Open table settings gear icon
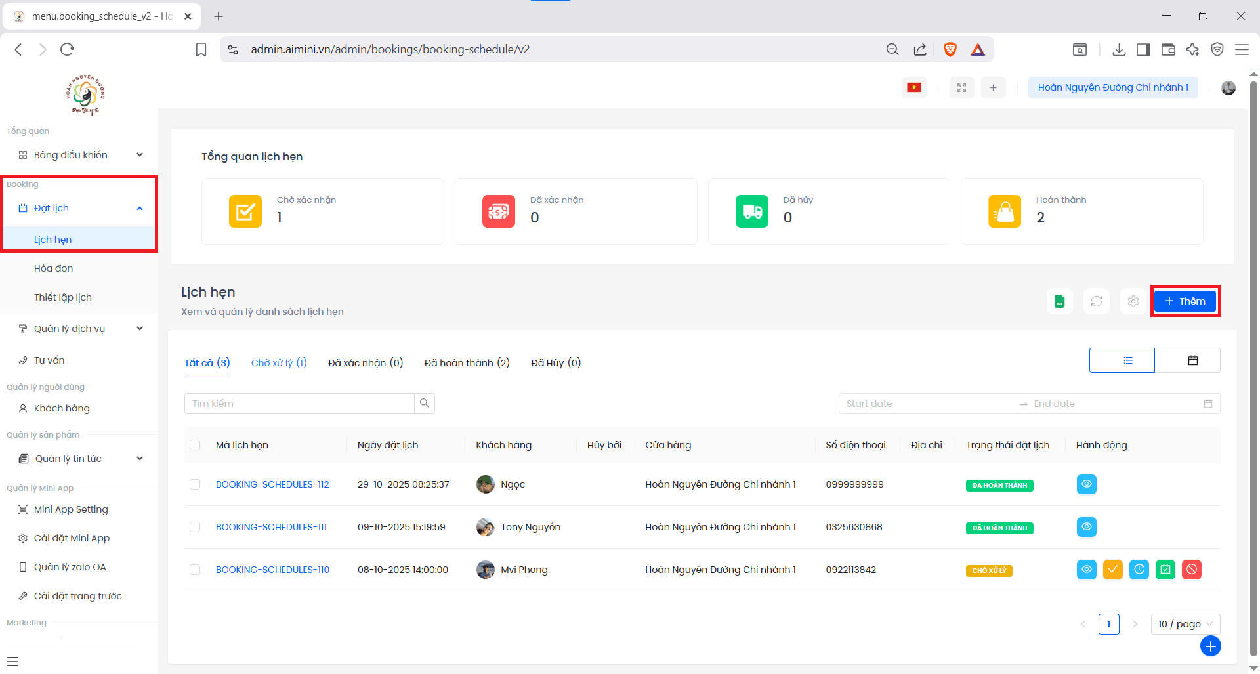This screenshot has height=674, width=1260. pyautogui.click(x=1133, y=301)
